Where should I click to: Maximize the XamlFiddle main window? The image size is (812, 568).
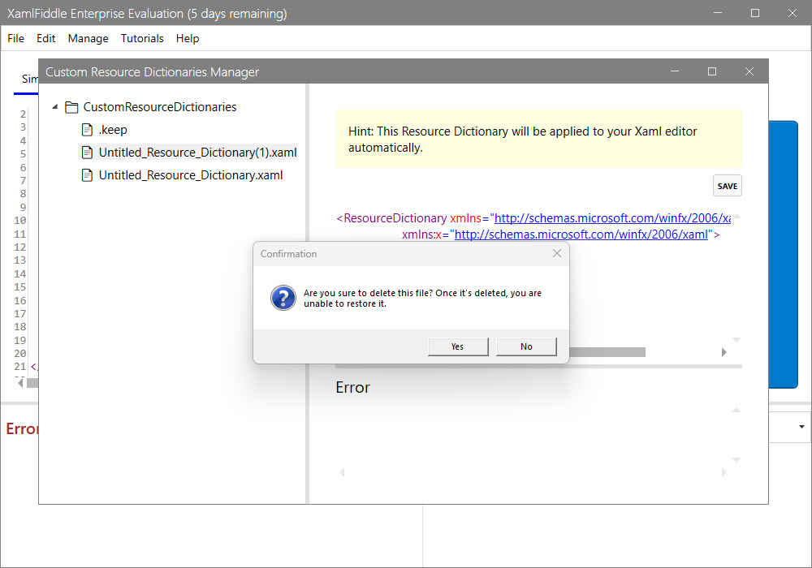coord(755,13)
